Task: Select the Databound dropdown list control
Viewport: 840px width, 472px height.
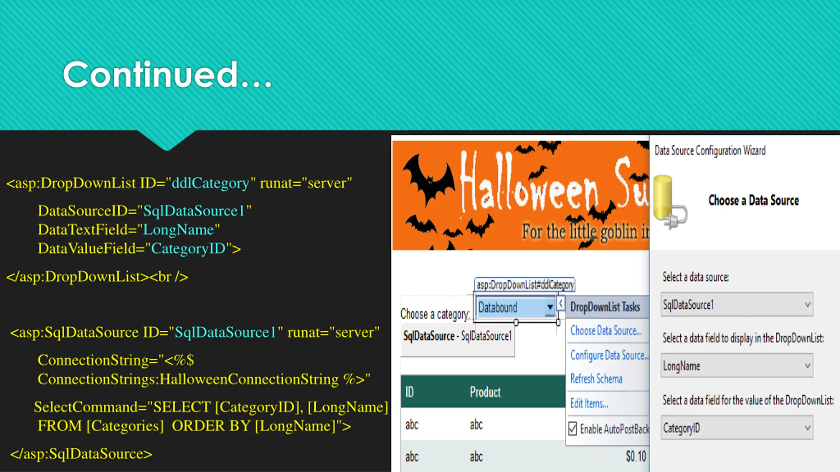Action: [x=516, y=307]
